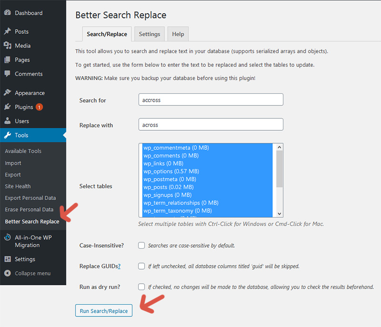Click the Replace with input field
The width and height of the screenshot is (381, 327).
[211, 125]
